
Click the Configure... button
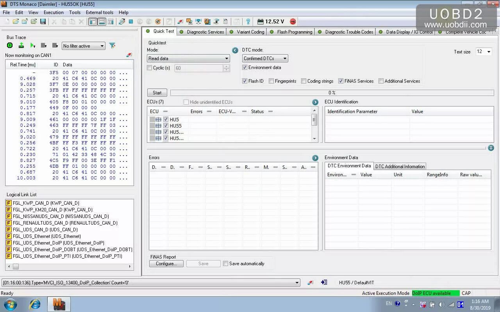(x=166, y=264)
